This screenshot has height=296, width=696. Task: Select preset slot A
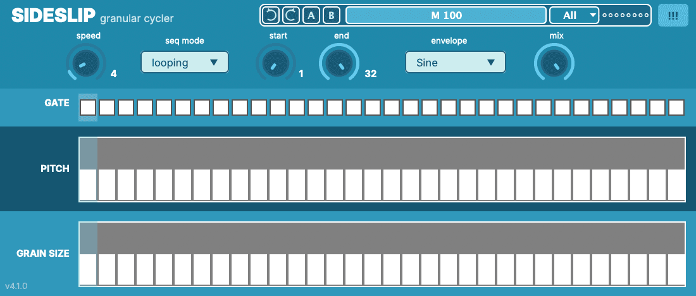pos(311,16)
